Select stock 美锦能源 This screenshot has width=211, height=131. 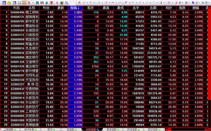click(x=32, y=125)
